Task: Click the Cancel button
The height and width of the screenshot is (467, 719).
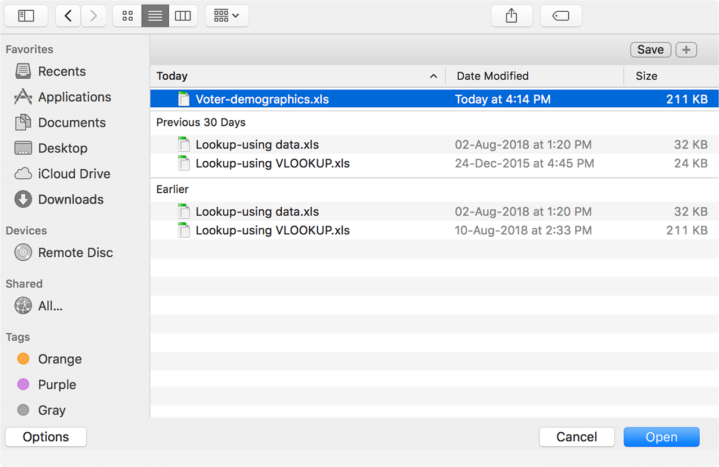Action: click(577, 437)
